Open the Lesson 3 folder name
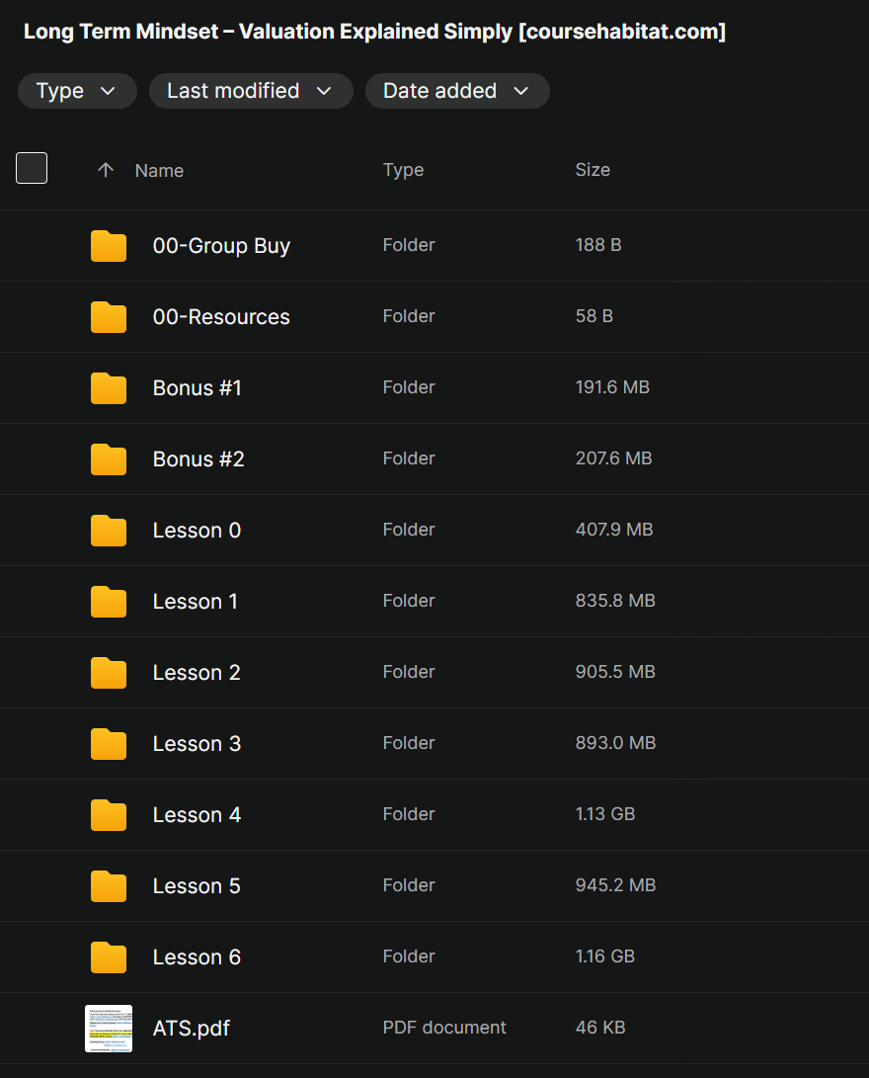Viewport: 869px width, 1078px height. (x=197, y=744)
